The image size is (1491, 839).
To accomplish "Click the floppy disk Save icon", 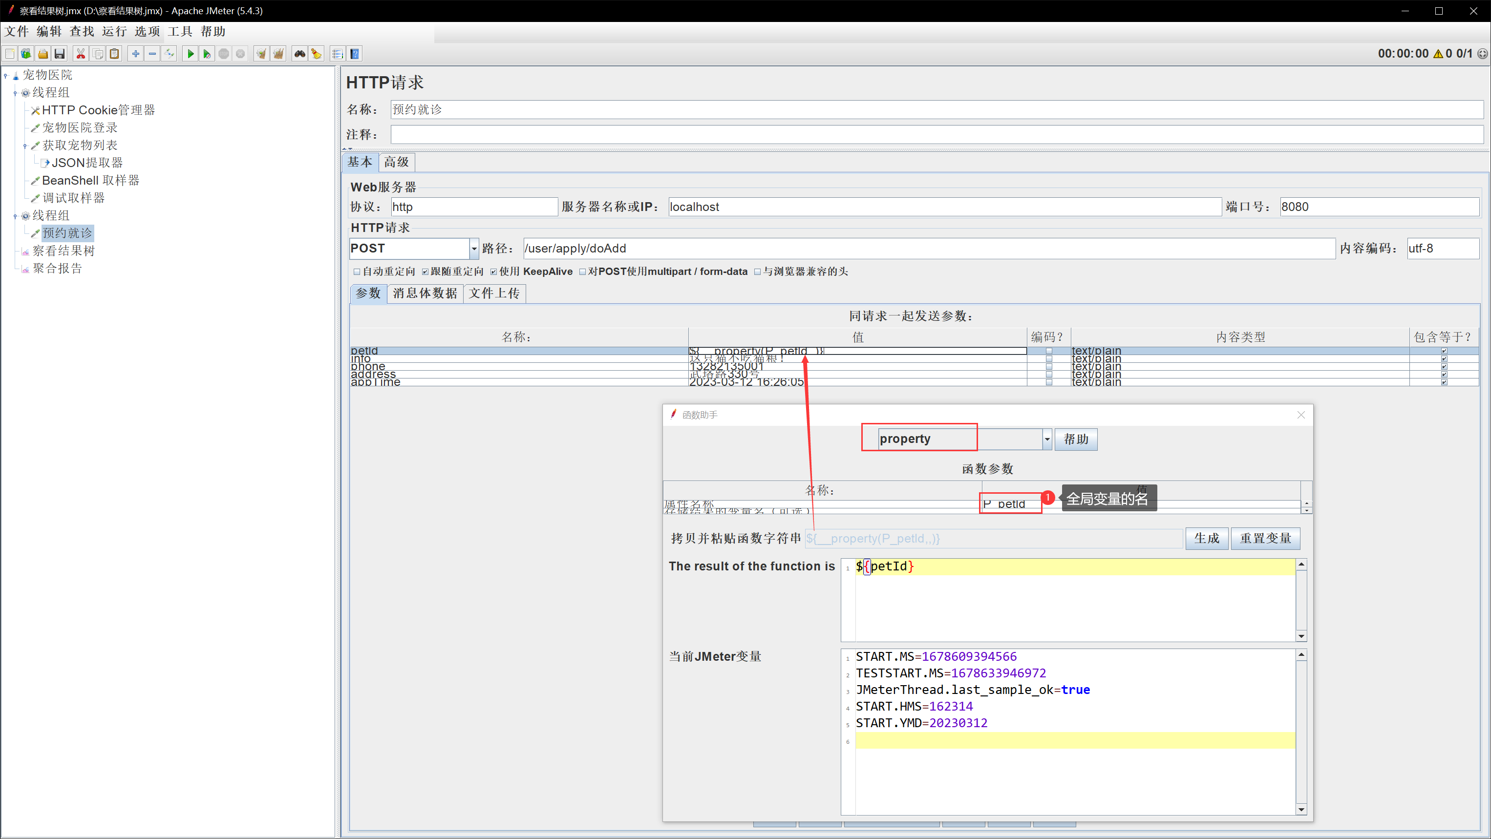I will (59, 54).
